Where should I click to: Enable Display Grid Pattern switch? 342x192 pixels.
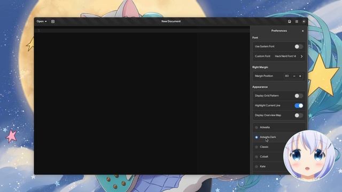(x=299, y=96)
